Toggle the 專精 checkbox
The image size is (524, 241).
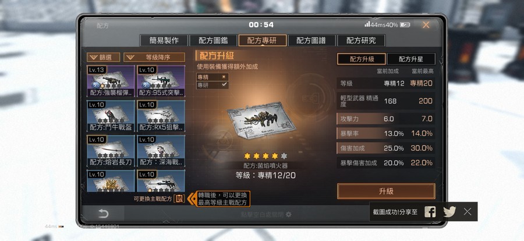pos(224,77)
